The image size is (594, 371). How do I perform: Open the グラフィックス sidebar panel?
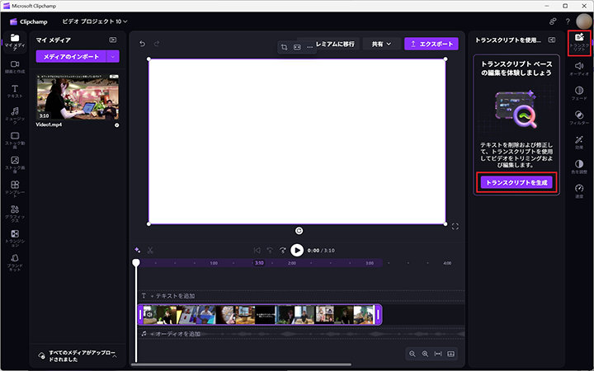click(15, 214)
